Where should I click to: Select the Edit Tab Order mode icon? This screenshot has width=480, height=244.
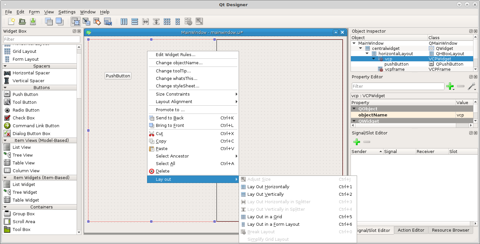pos(108,22)
